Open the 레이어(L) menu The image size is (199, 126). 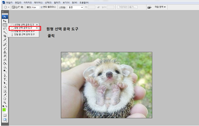(38, 2)
